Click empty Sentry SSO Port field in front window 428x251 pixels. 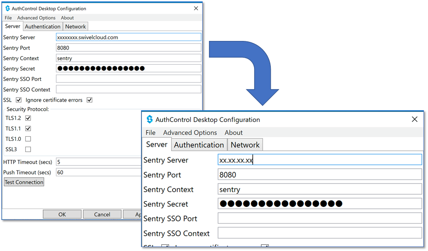320,218
